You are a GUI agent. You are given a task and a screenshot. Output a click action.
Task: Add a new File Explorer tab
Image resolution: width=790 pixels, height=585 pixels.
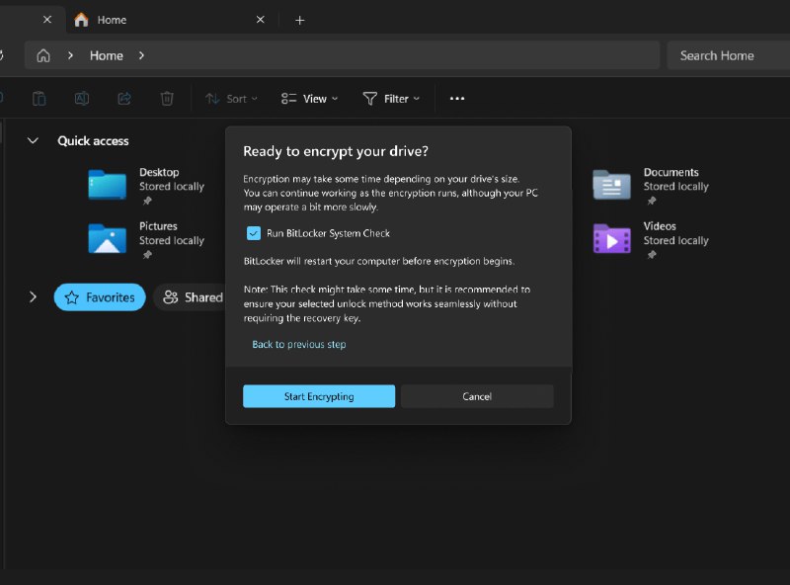click(300, 20)
